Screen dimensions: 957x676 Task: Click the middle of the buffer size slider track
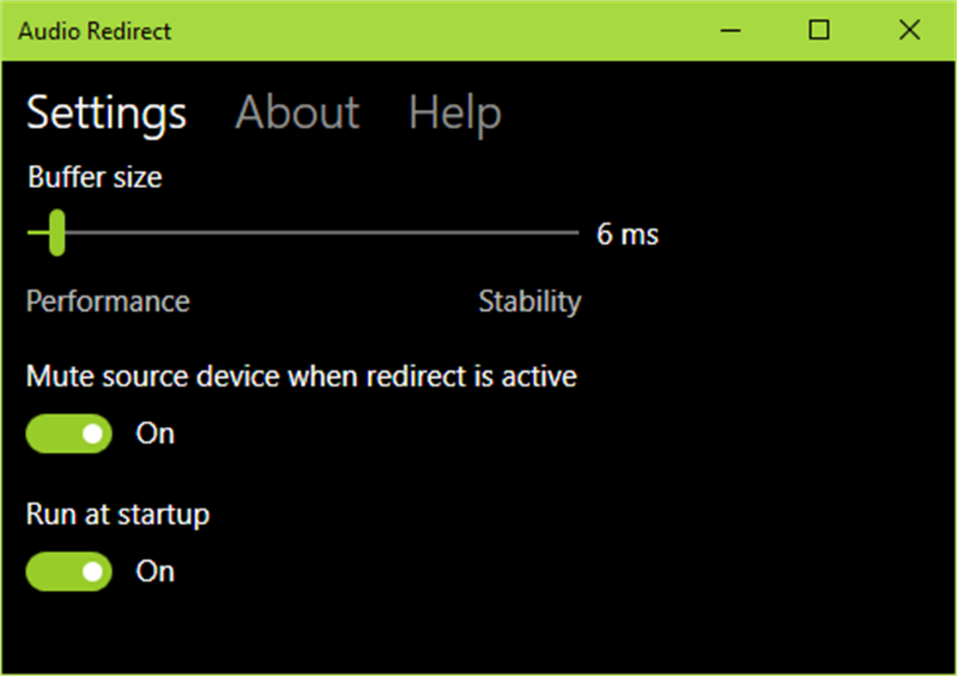coord(304,233)
